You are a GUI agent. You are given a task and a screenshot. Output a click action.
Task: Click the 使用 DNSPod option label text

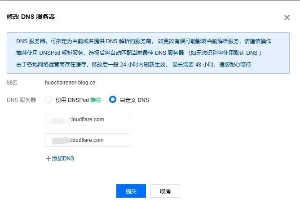[x=71, y=100]
